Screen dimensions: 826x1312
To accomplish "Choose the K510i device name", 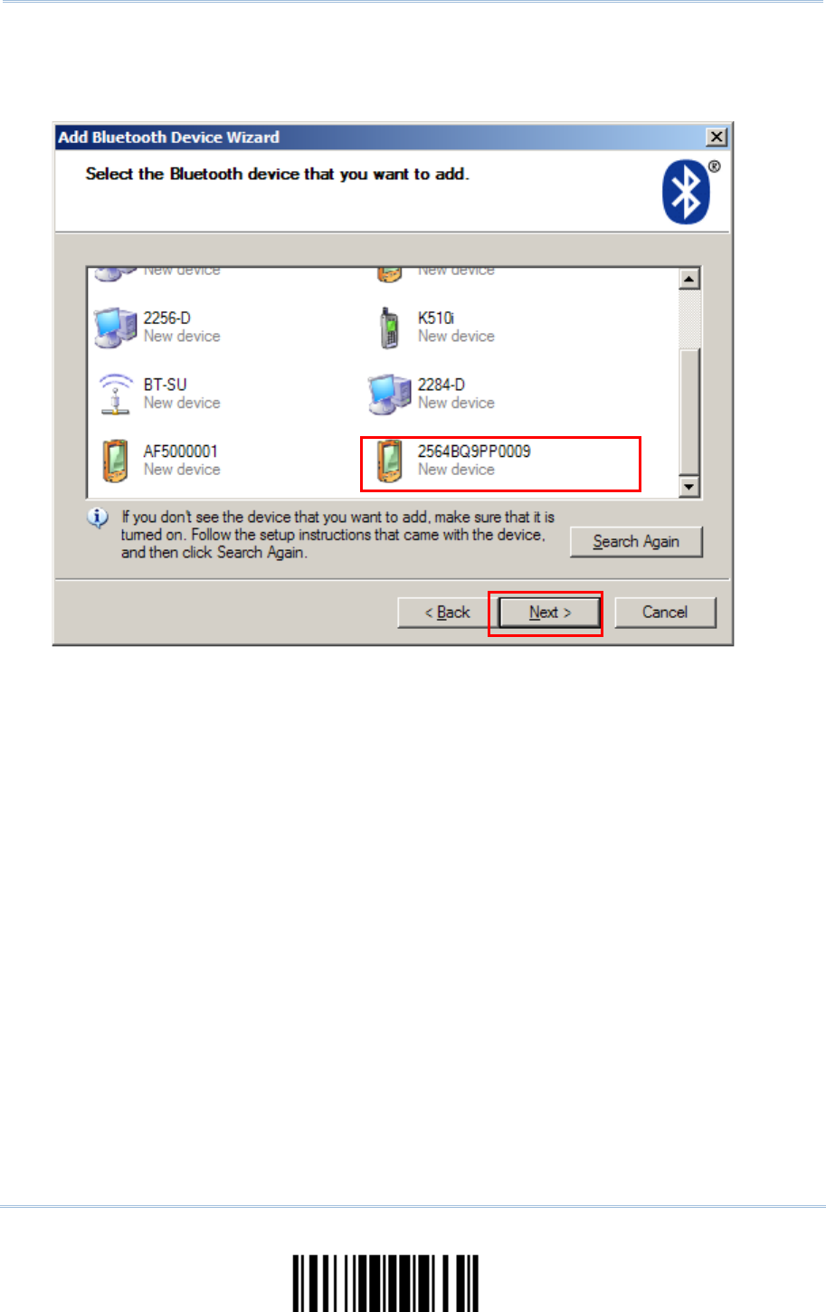I will [436, 318].
